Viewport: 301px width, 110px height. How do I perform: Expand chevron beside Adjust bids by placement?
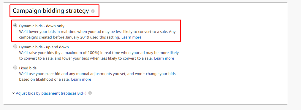tap(13, 93)
